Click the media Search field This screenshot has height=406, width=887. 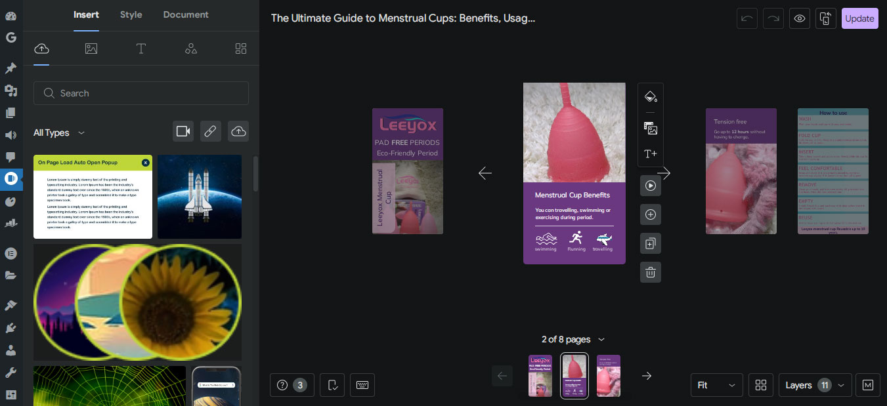[x=141, y=93]
